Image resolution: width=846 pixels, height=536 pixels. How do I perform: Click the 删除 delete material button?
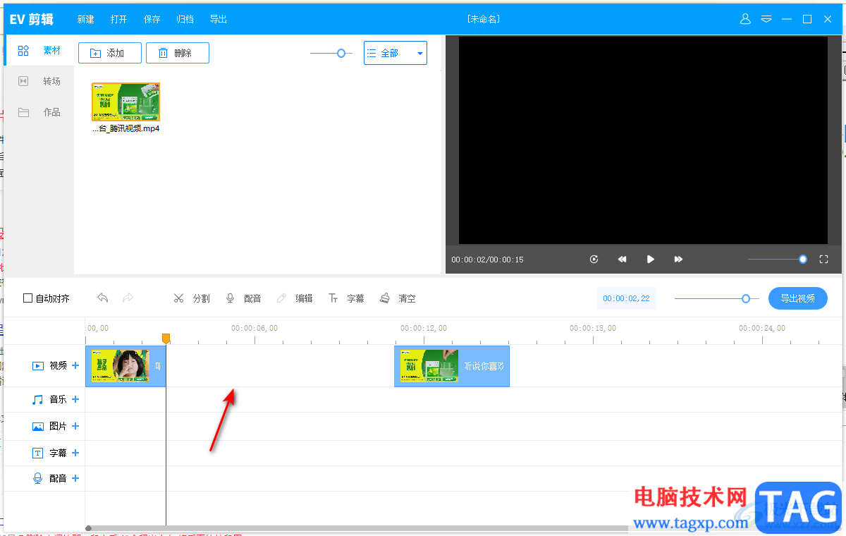(x=178, y=53)
